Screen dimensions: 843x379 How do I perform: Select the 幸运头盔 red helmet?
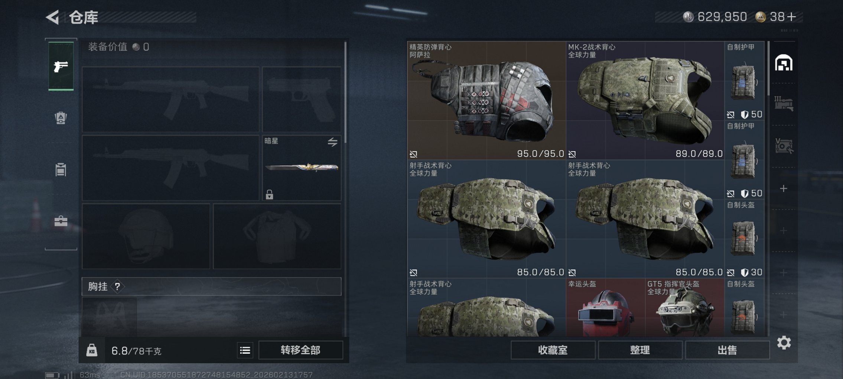coord(605,308)
